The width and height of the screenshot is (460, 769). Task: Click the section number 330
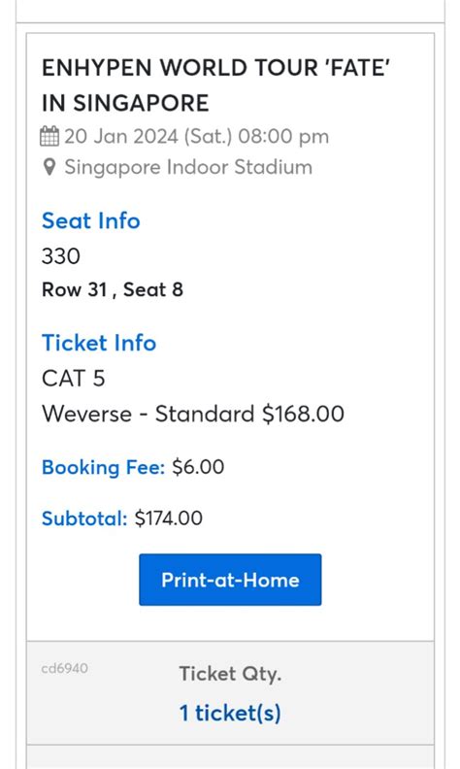61,256
